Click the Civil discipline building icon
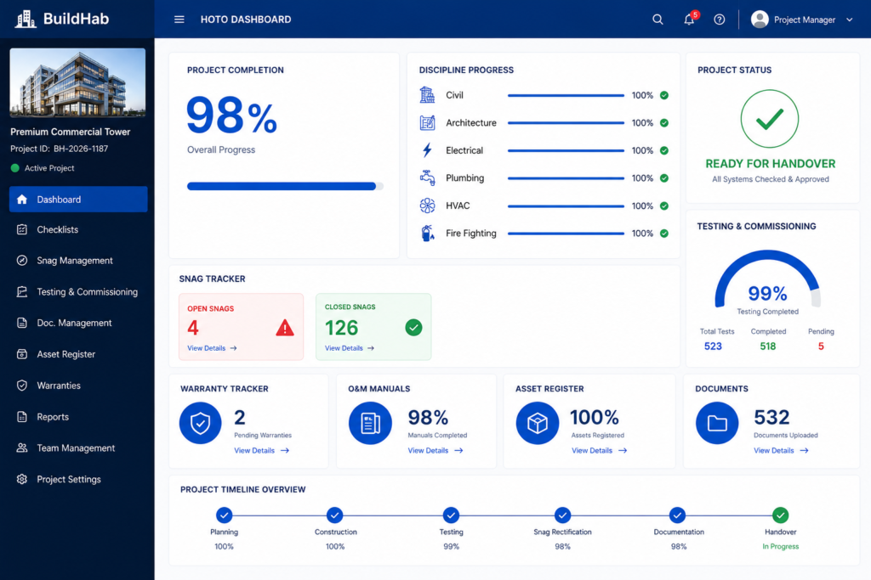 (427, 95)
